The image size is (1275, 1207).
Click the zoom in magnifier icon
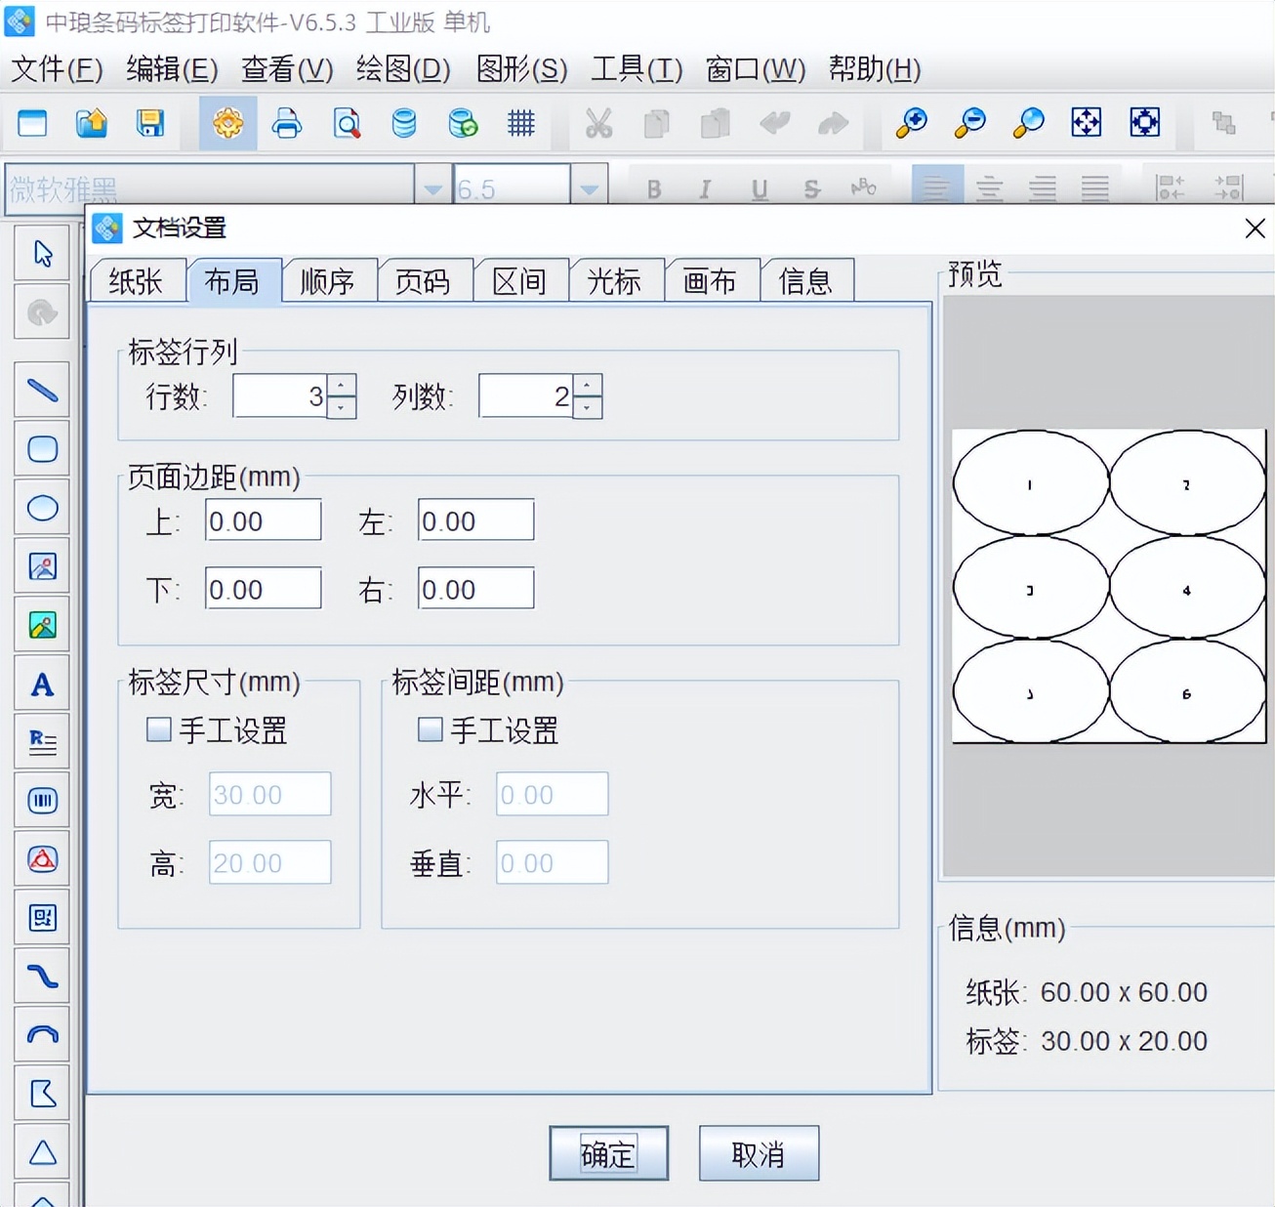click(x=911, y=123)
